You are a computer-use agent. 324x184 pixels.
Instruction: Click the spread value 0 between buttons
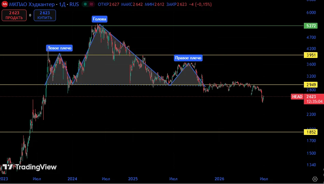(30, 15)
